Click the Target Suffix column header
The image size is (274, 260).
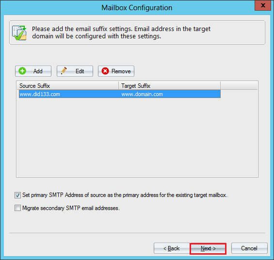tap(170, 86)
